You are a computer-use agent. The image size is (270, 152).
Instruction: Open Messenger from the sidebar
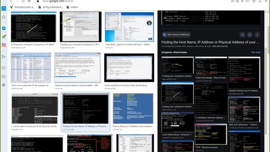(4, 28)
